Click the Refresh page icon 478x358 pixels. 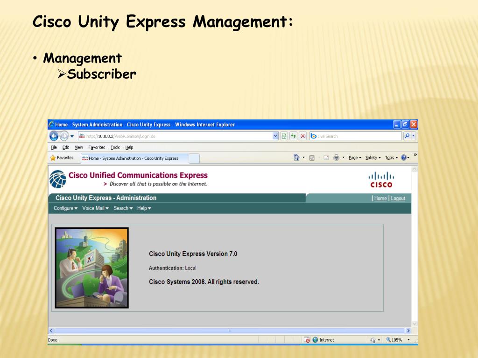(x=293, y=136)
